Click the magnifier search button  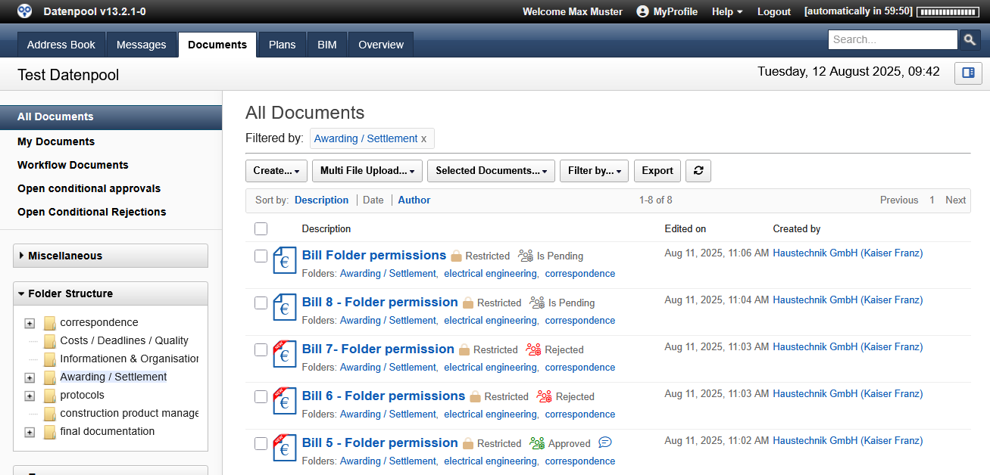coord(970,40)
